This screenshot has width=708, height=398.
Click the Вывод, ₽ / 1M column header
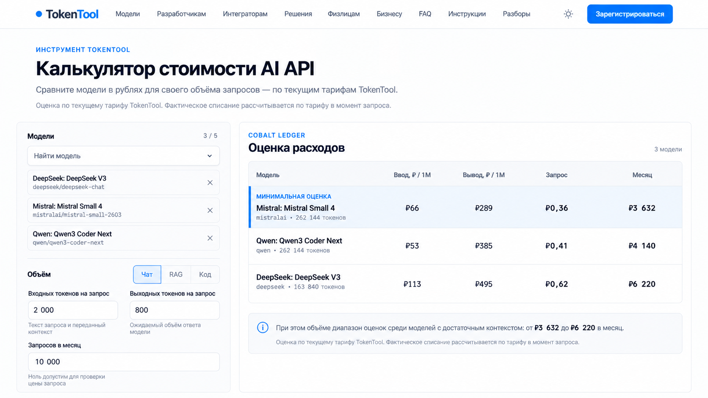[484, 175]
